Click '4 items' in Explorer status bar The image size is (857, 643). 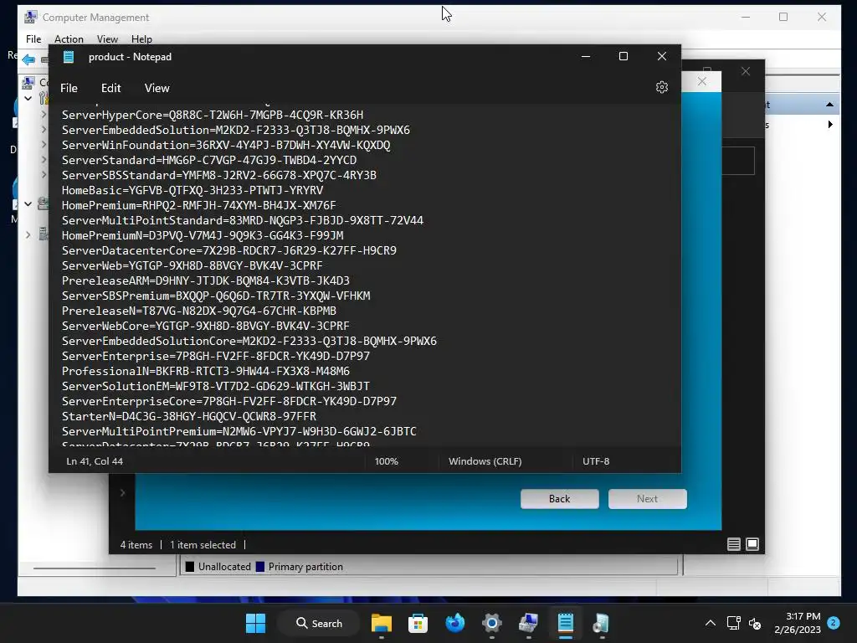click(x=136, y=545)
